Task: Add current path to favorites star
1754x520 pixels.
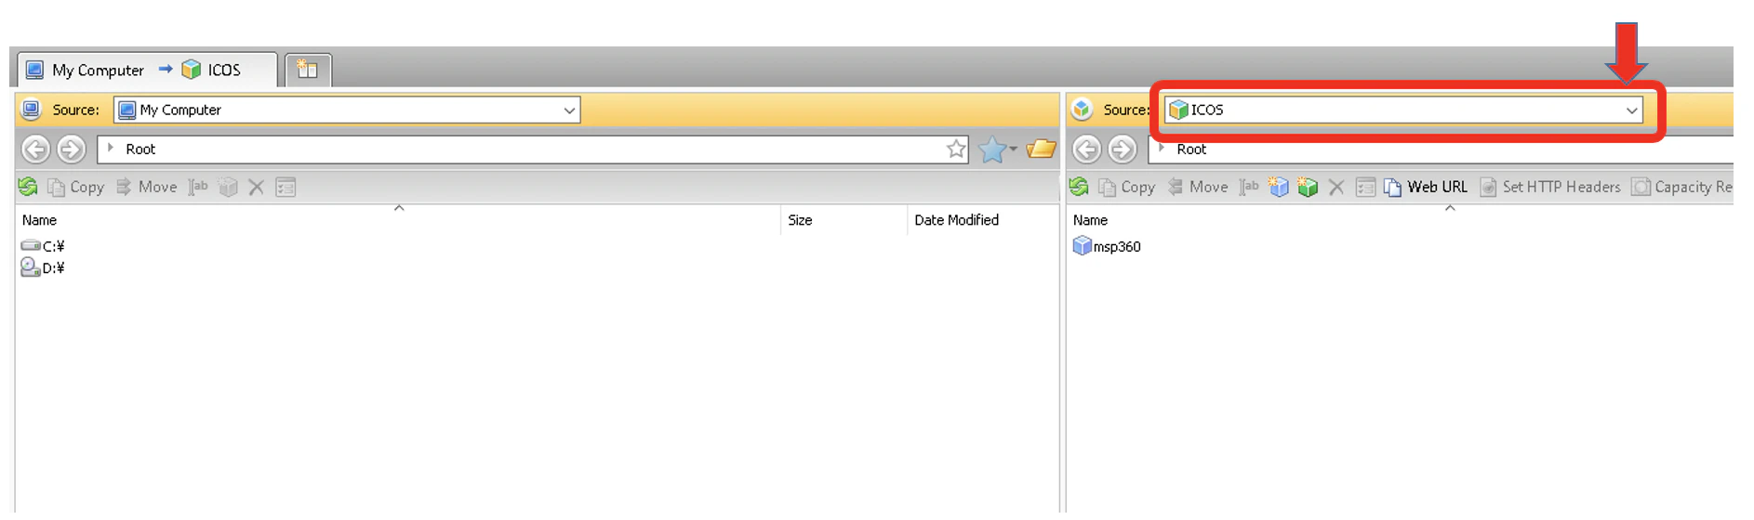Action: click(956, 149)
